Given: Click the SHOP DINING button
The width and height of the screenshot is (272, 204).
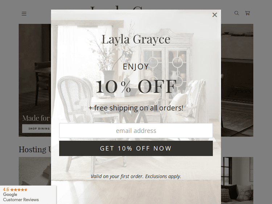Looking at the screenshot, I should tap(37, 128).
